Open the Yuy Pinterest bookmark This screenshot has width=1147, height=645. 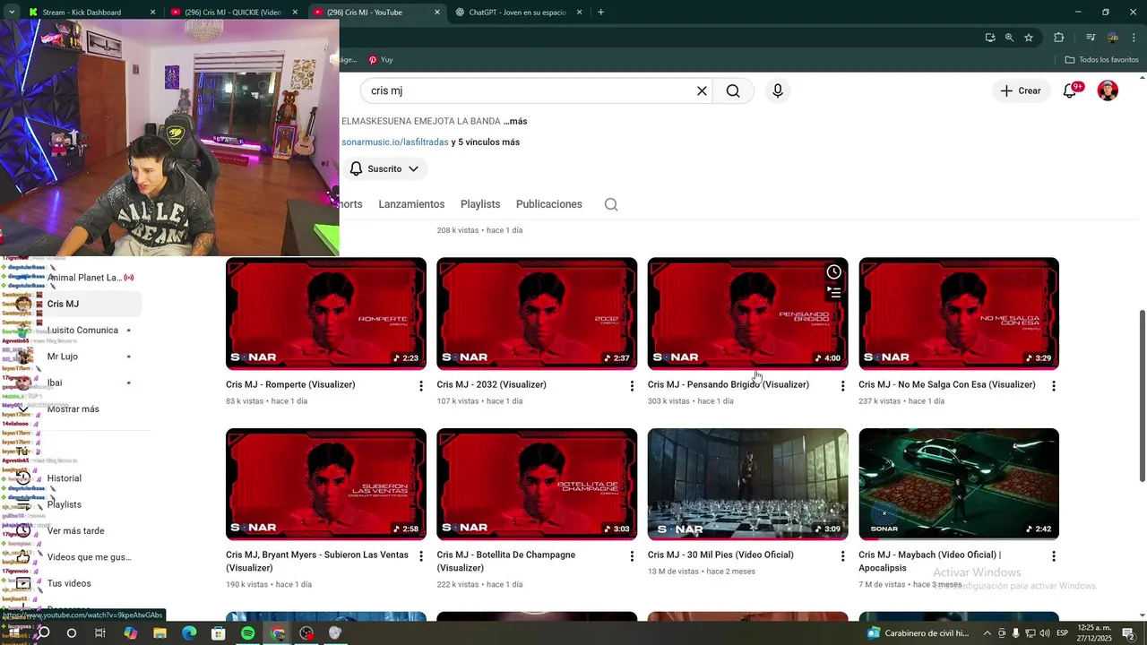coord(381,60)
